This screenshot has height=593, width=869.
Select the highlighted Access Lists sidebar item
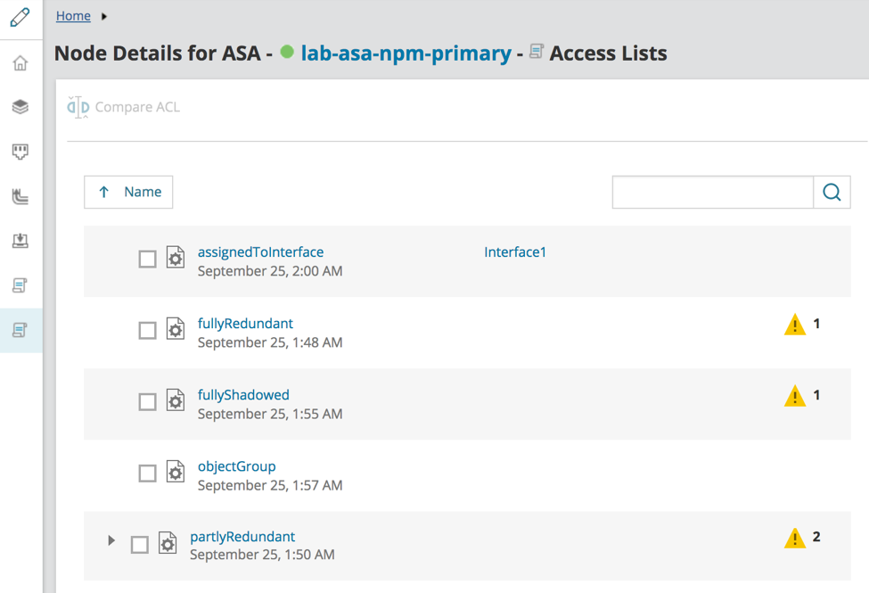(20, 330)
